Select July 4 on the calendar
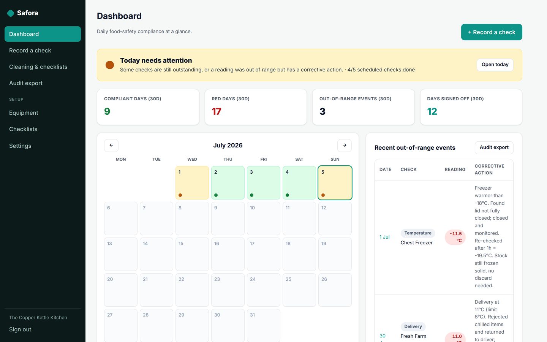The height and width of the screenshot is (342, 547). pyautogui.click(x=299, y=183)
